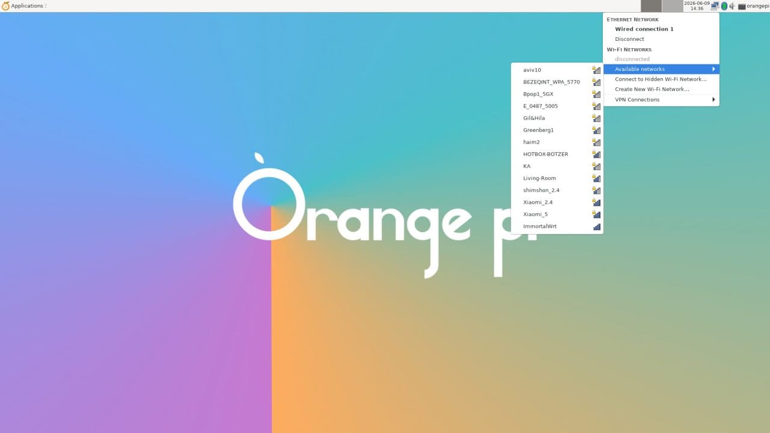
Task: Open the Applications menu
Action: (23, 6)
